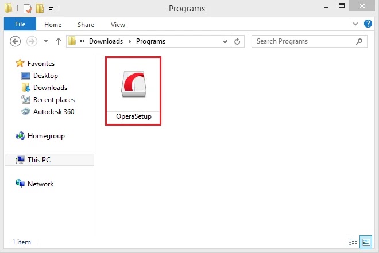Viewport: 379px width, 253px height.
Task: Navigate to Downloads in the breadcrumb
Action: coord(106,41)
